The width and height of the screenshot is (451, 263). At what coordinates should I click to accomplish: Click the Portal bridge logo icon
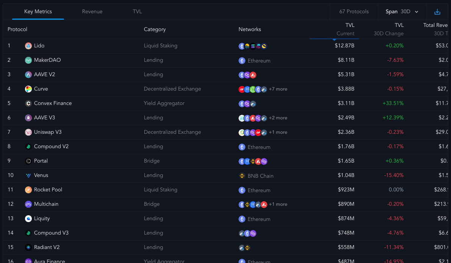(28, 161)
